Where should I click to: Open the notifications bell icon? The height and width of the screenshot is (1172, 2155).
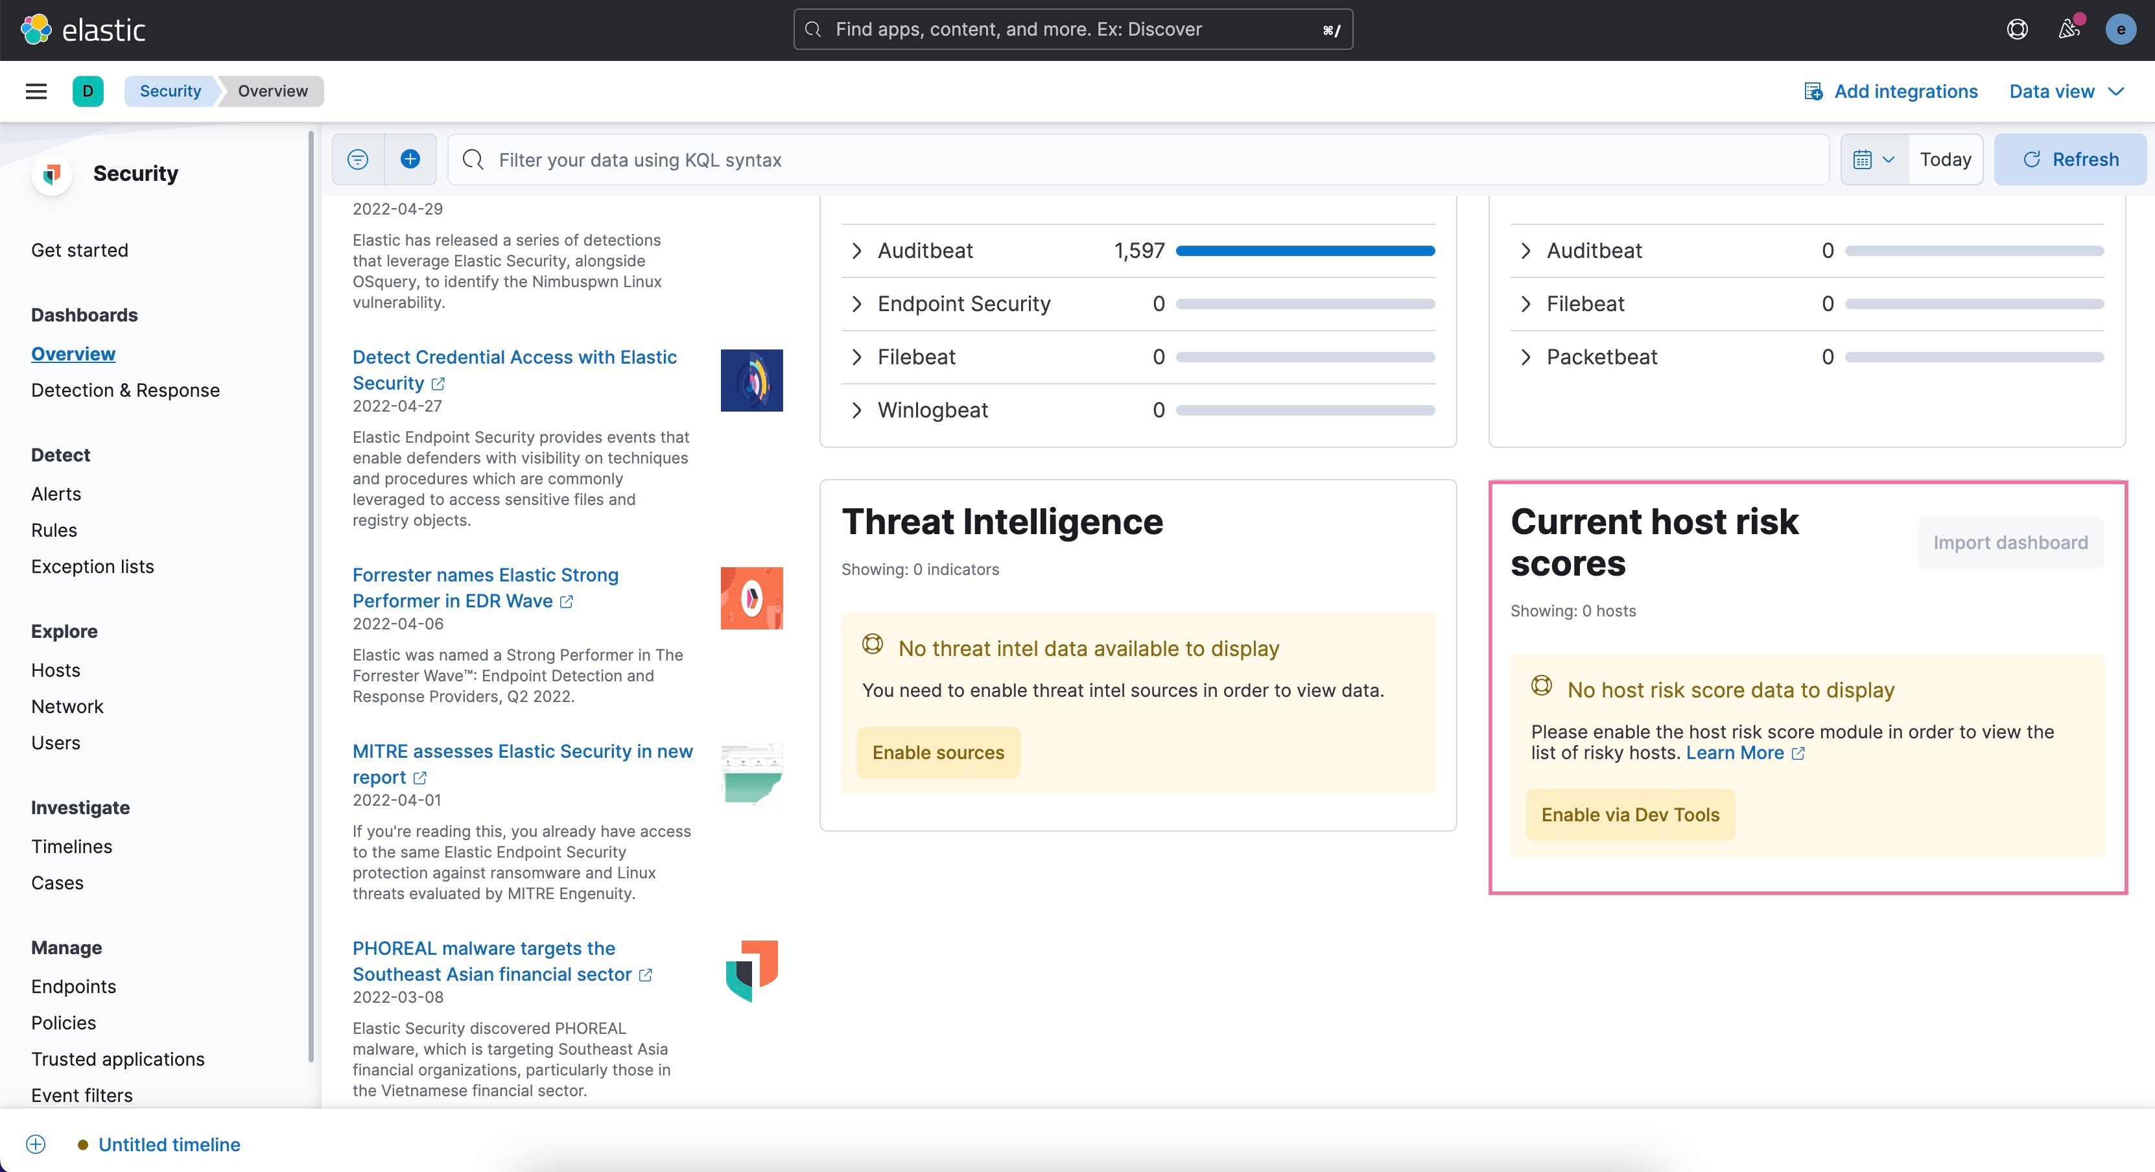[x=2067, y=29]
